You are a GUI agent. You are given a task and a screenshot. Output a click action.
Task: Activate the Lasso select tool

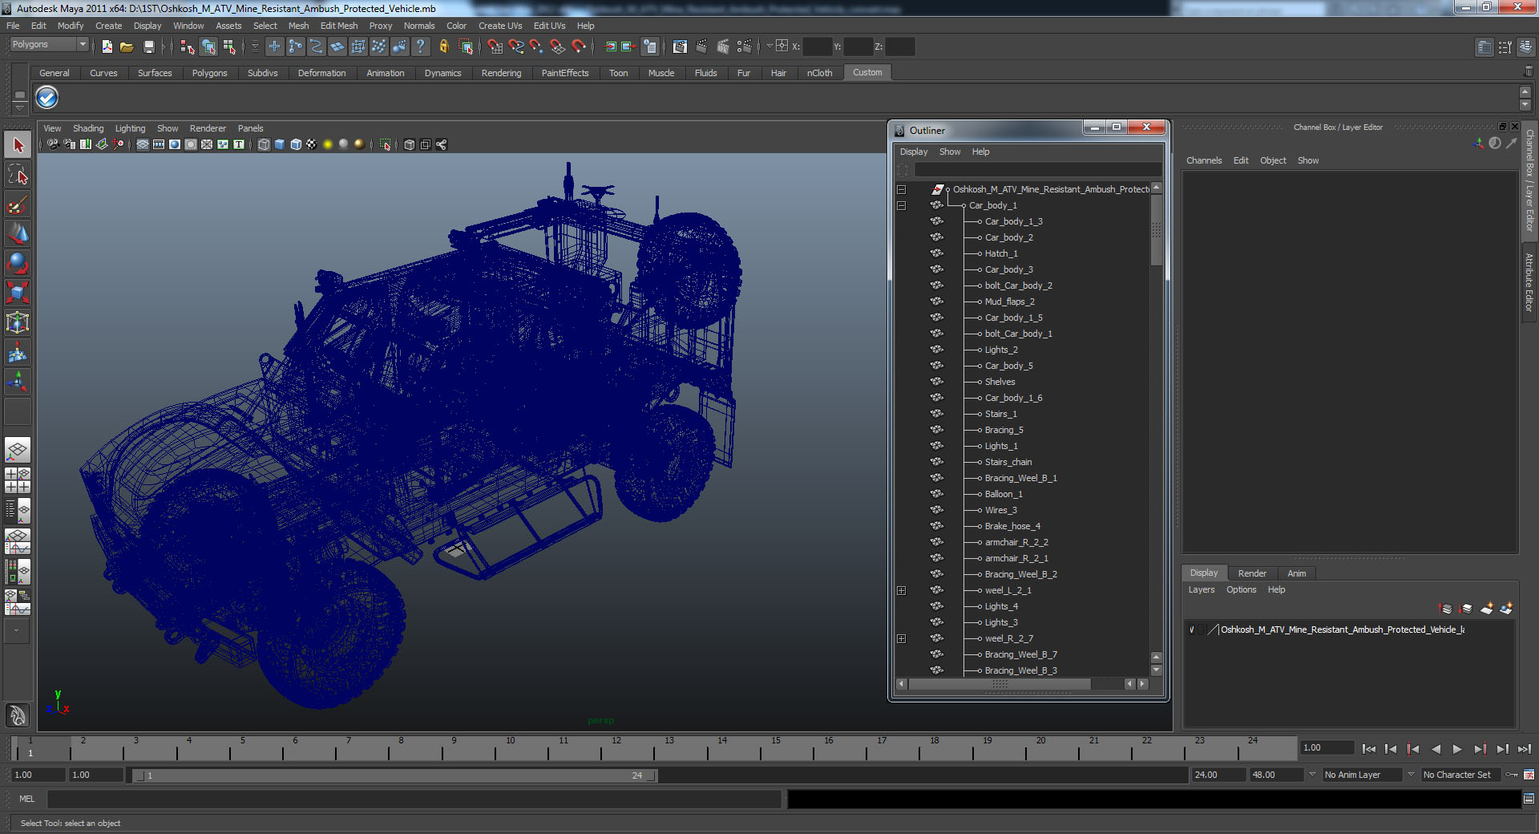point(18,175)
